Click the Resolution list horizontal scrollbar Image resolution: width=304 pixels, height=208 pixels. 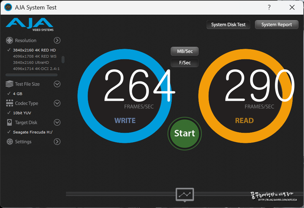tap(32, 75)
